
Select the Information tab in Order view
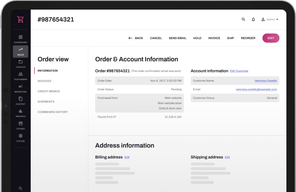click(x=48, y=71)
